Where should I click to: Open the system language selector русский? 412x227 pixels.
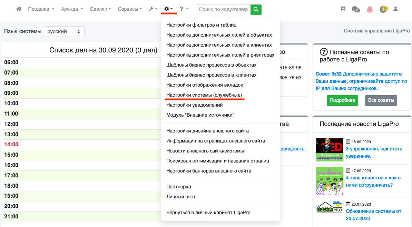(63, 32)
